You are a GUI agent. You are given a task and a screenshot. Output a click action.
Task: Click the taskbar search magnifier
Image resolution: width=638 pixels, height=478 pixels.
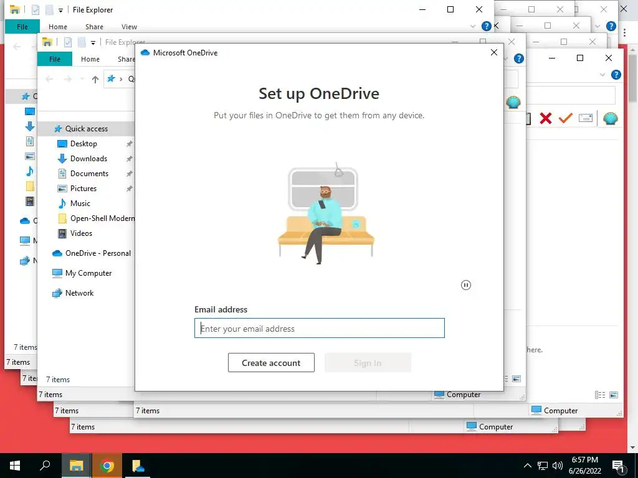(45, 466)
